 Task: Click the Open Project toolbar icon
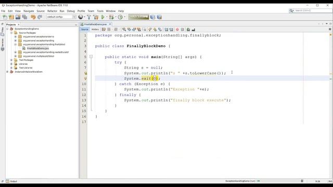point(18,17)
